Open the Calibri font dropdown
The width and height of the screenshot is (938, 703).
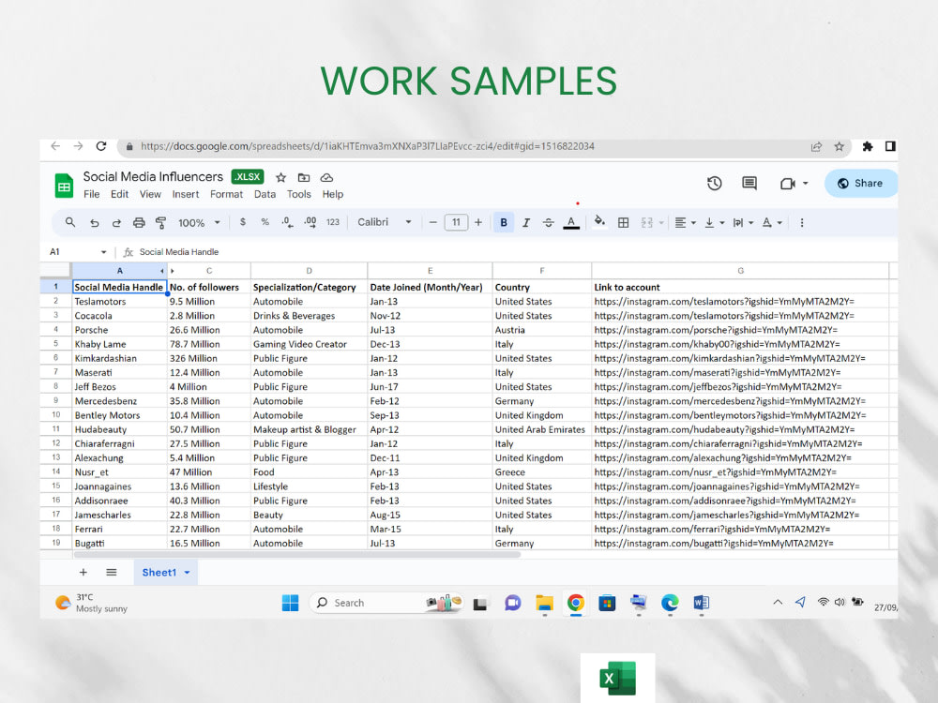[384, 222]
